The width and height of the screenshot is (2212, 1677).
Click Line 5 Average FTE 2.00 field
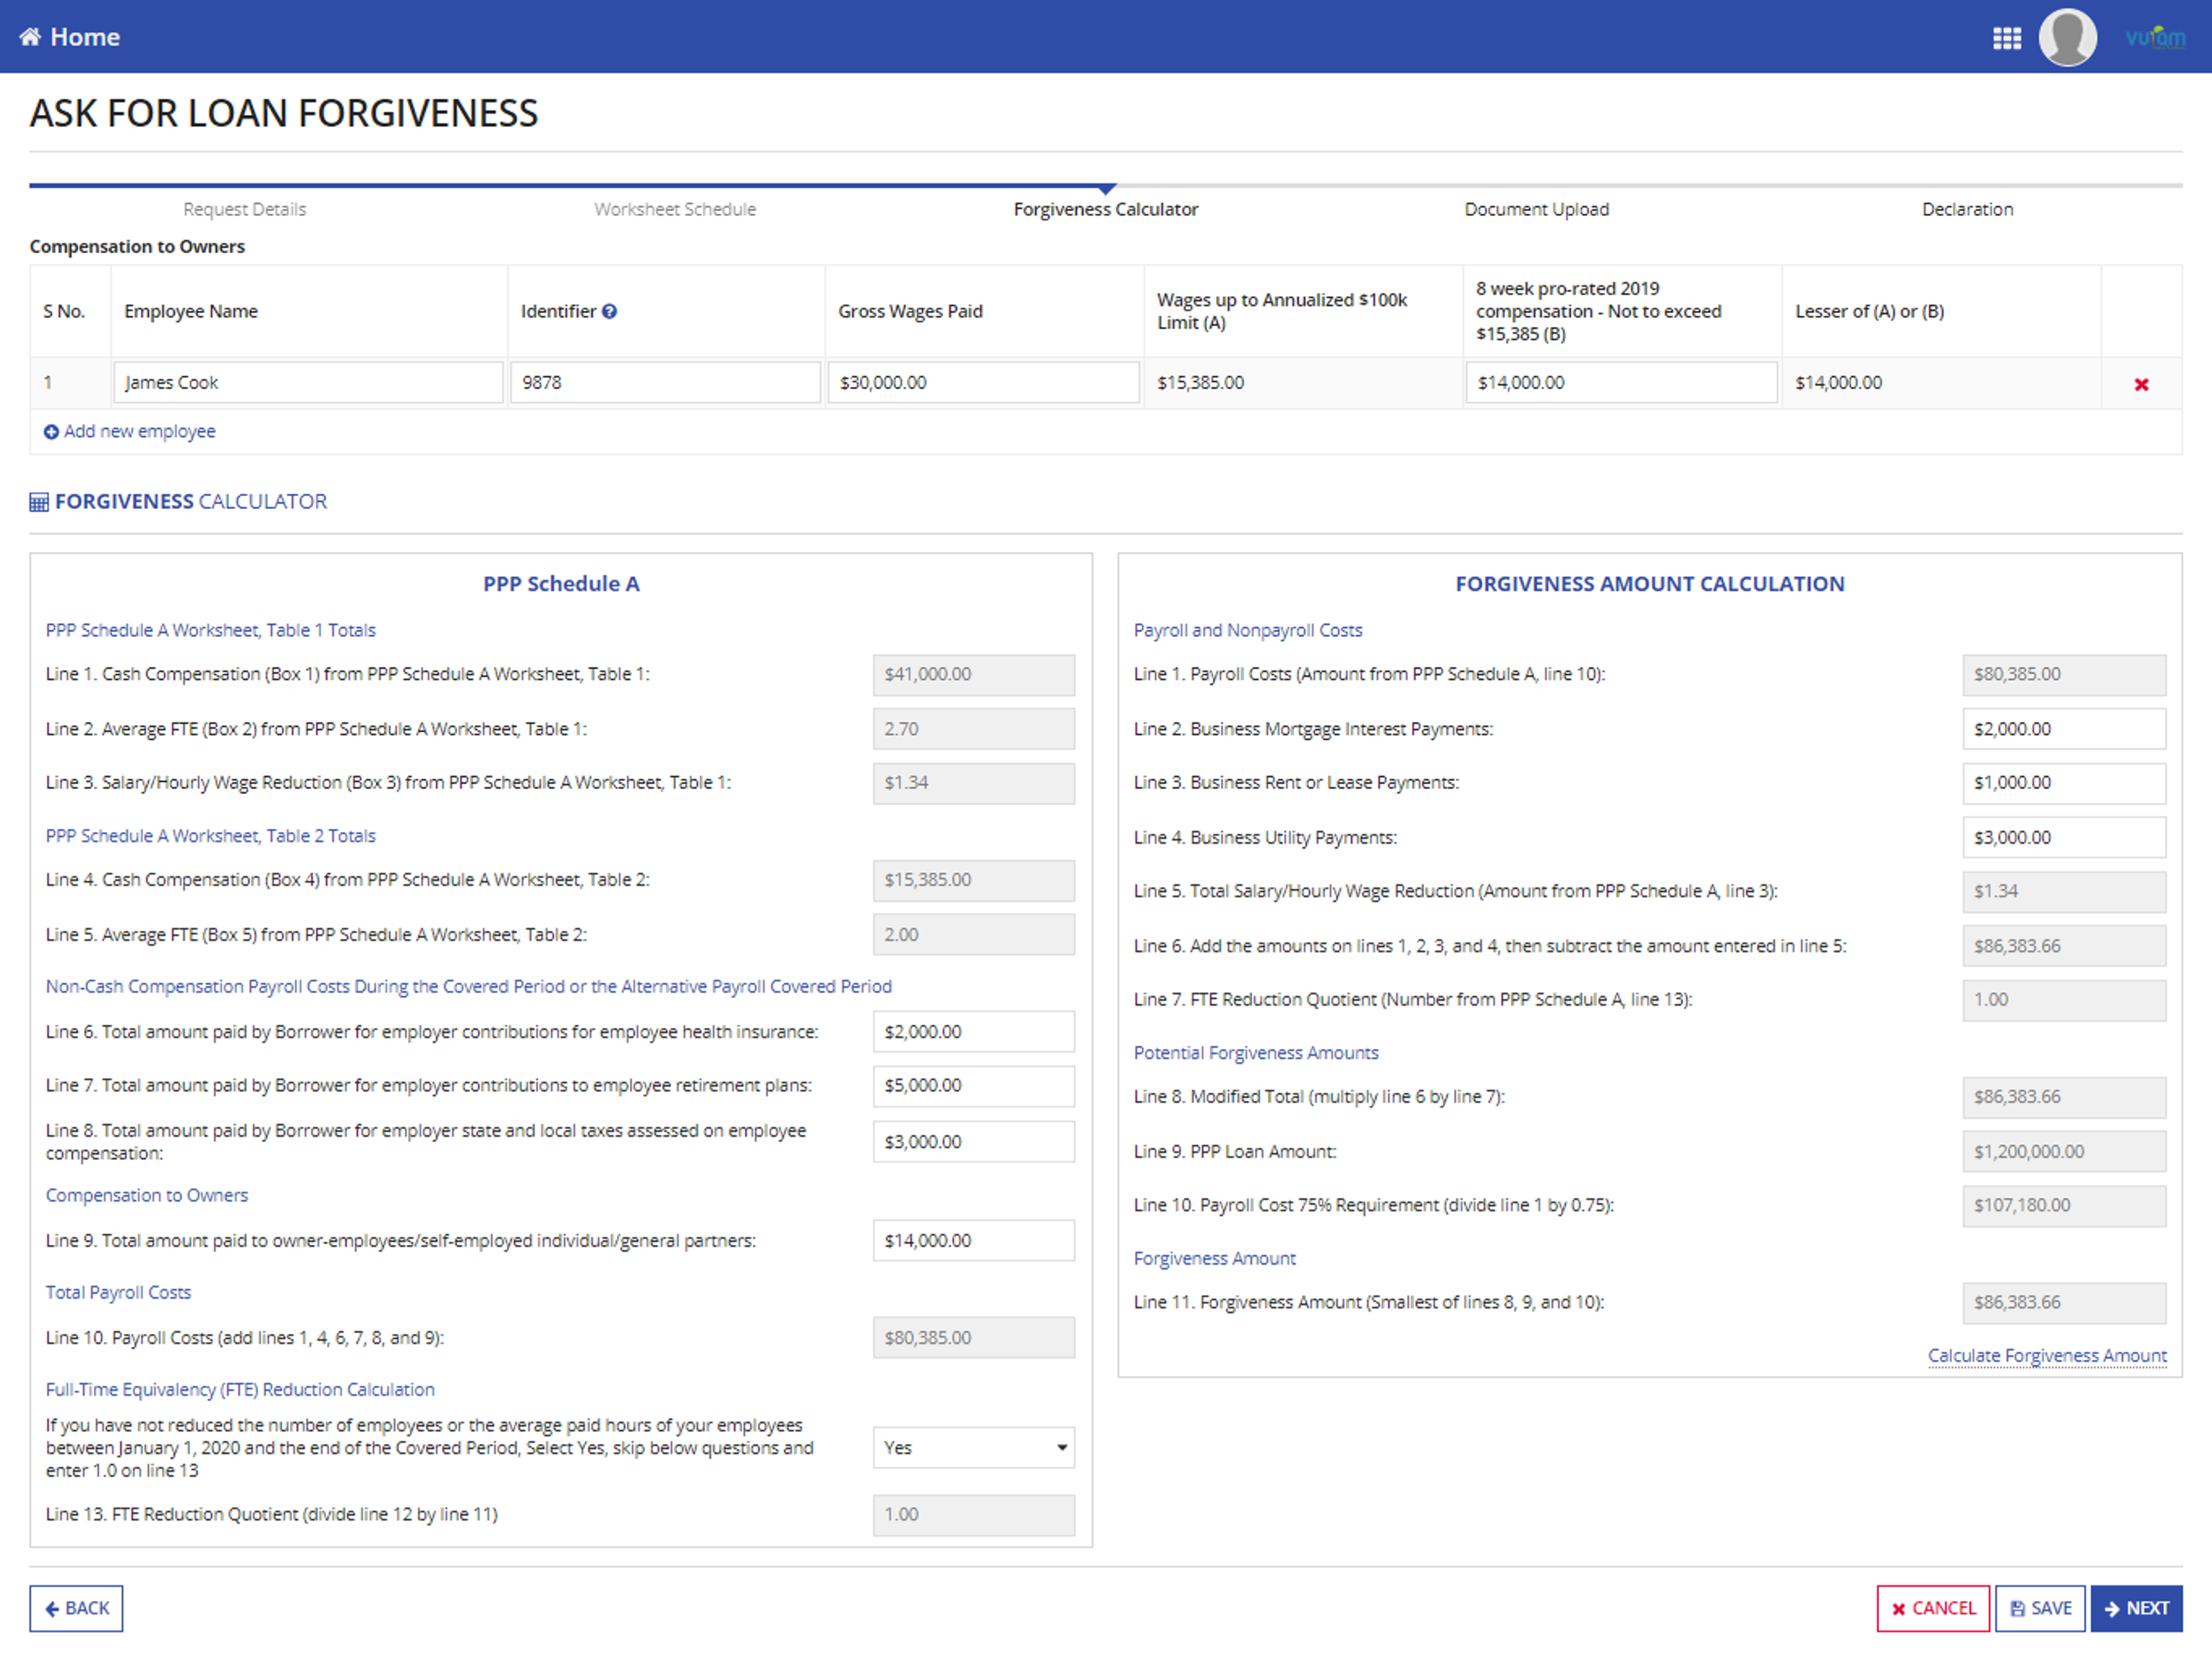tap(973, 934)
